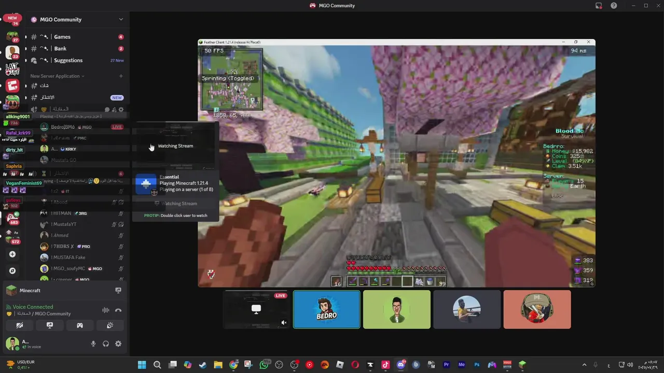
Task: Select the LIVE stream tile thumbnail
Action: coord(256,309)
